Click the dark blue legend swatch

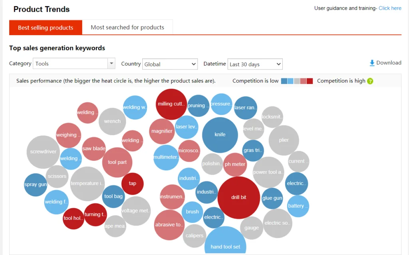pyautogui.click(x=284, y=81)
